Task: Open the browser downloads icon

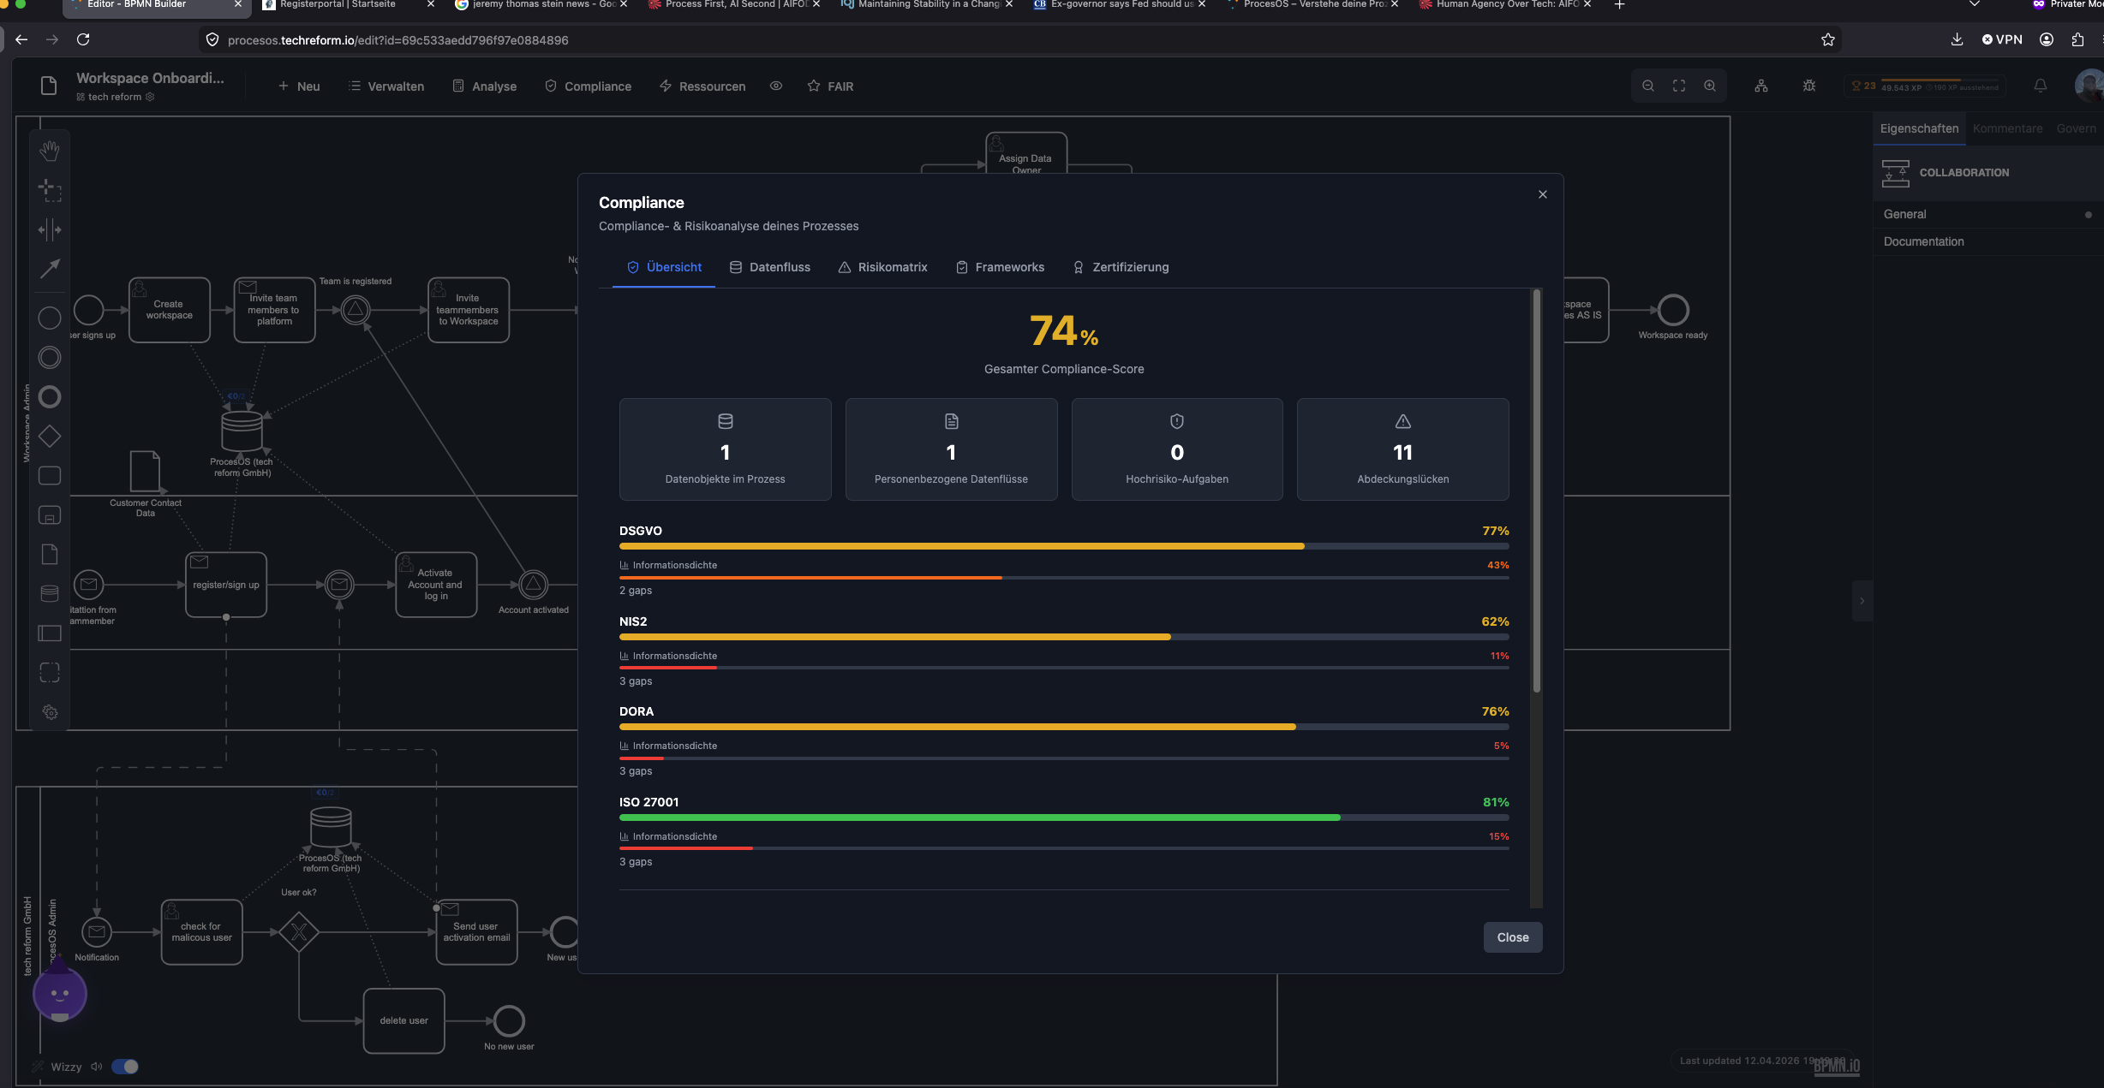Action: [1957, 39]
